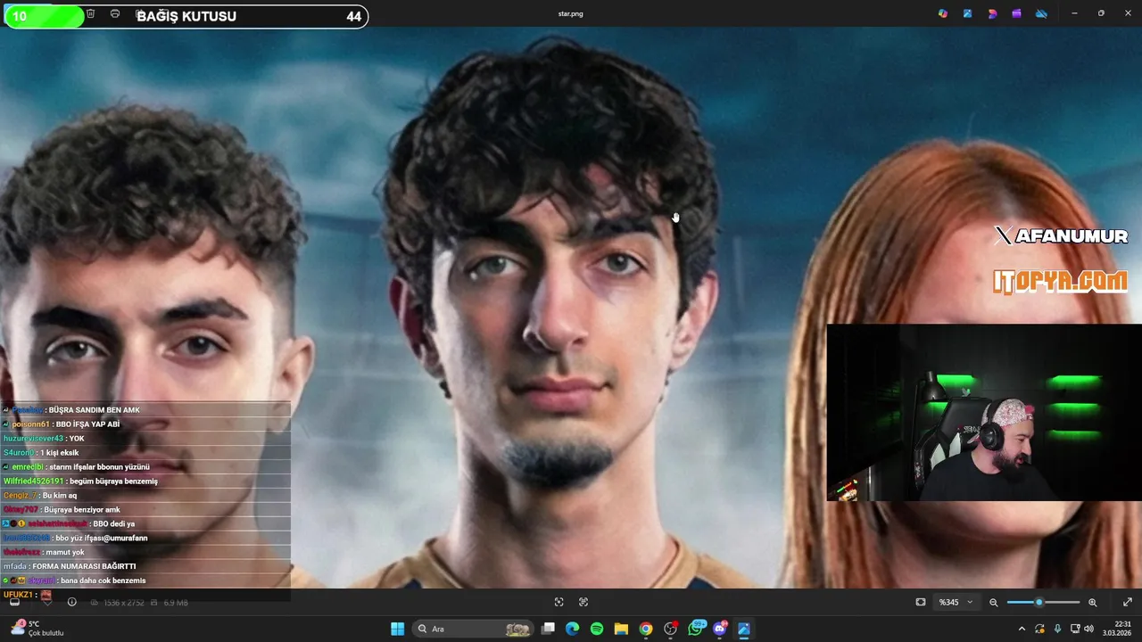The image size is (1142, 642).
Task: Open Spotify from the taskbar
Action: (597, 629)
